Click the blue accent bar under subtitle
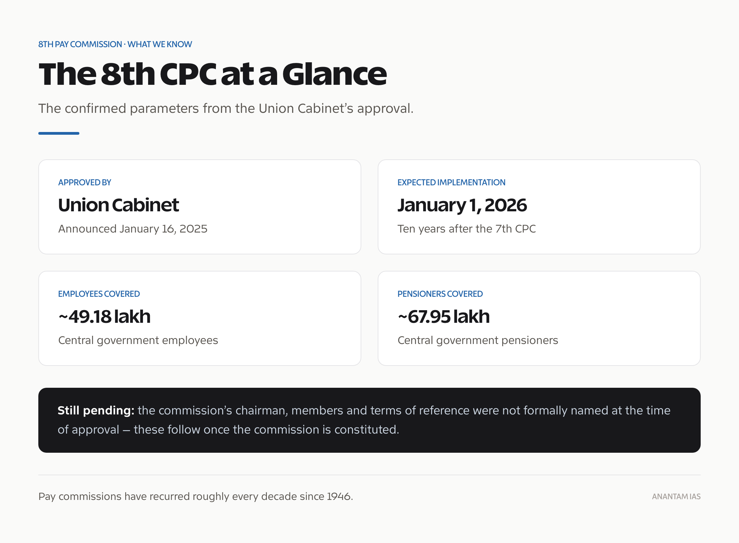The image size is (739, 543). pyautogui.click(x=59, y=133)
